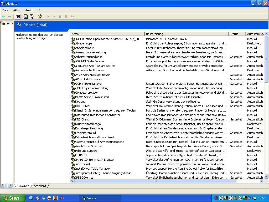Click the Back arrow in the toolbar

click(x=3, y=17)
